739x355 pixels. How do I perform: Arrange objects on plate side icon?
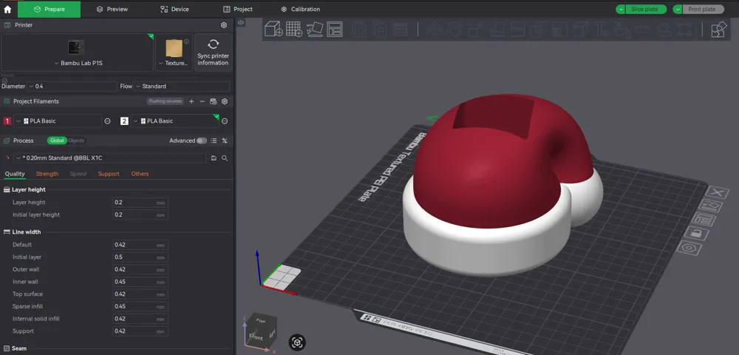(704, 219)
